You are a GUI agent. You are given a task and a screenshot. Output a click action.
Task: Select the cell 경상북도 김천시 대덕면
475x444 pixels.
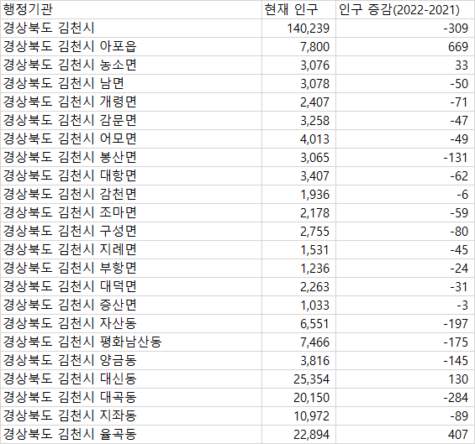[131, 286]
